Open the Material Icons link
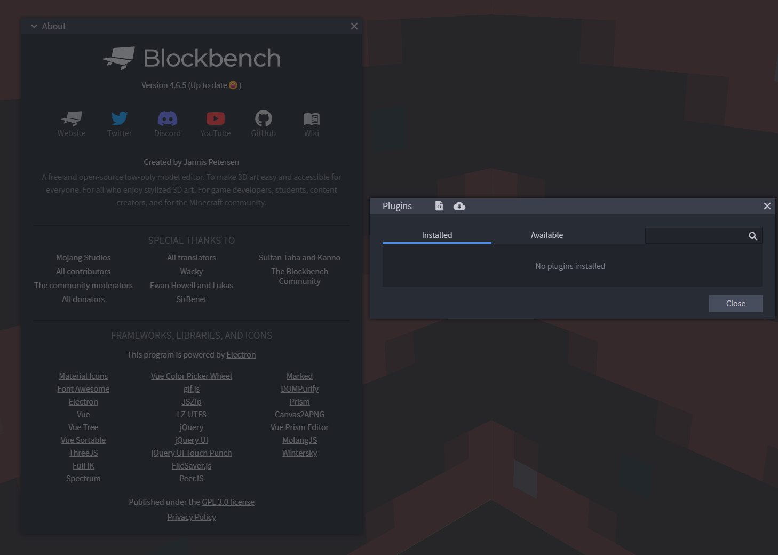Viewport: 778px width, 555px height. [x=83, y=376]
